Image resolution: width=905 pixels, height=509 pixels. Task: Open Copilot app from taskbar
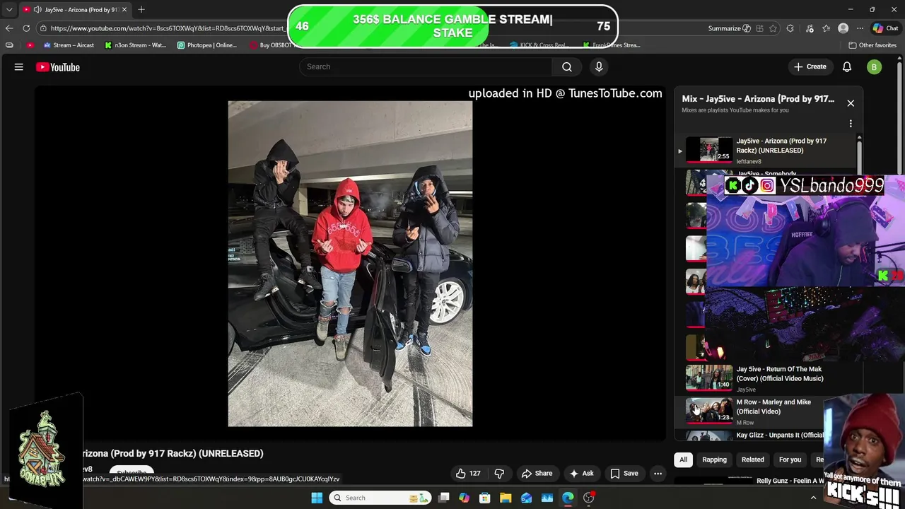click(x=464, y=498)
